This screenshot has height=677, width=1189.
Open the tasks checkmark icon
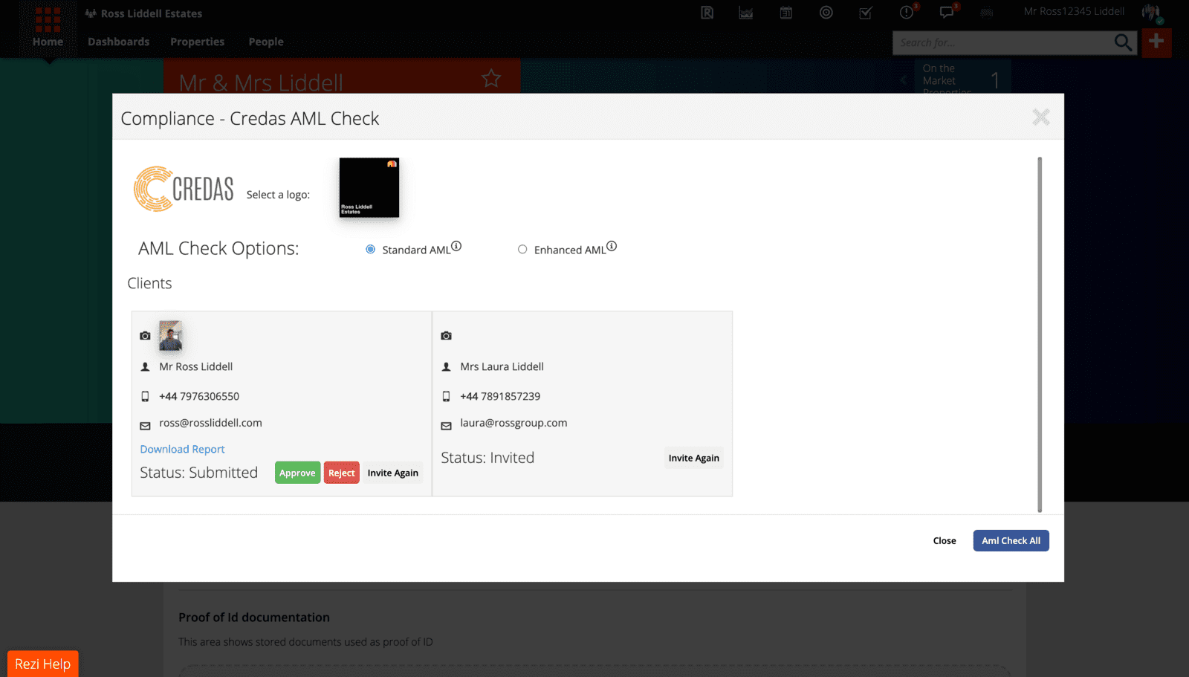(x=866, y=13)
